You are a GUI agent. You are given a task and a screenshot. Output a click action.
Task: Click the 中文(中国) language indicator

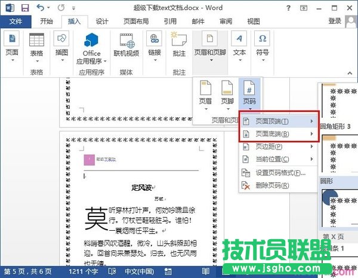[x=140, y=271]
